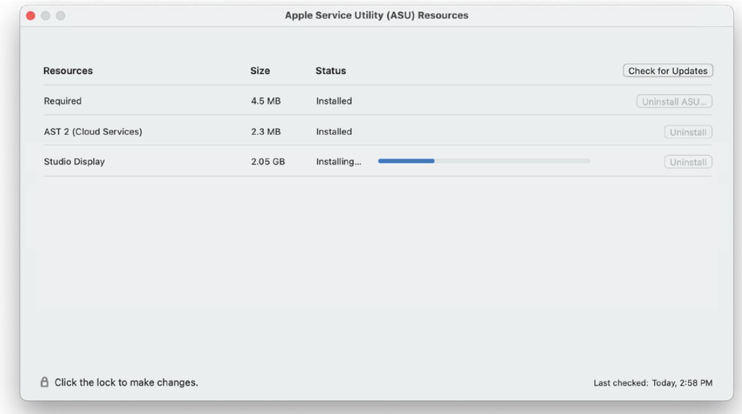Click the window title in the title bar
This screenshot has width=742, height=414.
[377, 15]
